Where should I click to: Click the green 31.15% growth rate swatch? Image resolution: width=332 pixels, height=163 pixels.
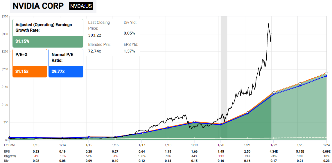(48, 41)
